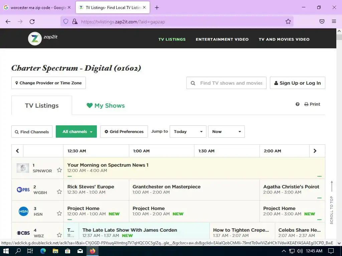The height and width of the screenshot is (256, 342).
Task: Open TV AND MOVIES VIDEO nav item
Action: pyautogui.click(x=284, y=39)
